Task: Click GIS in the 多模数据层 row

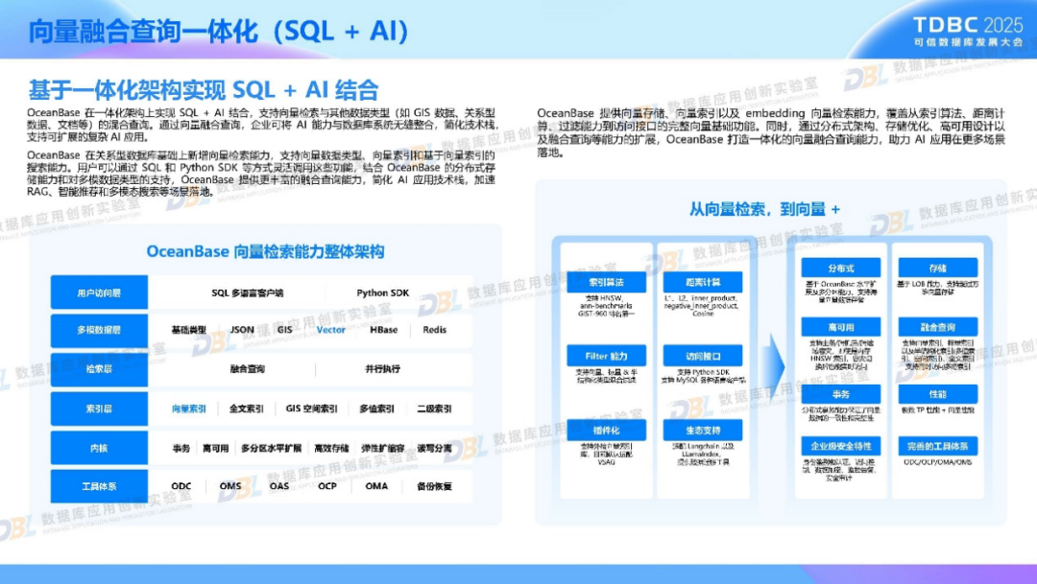Action: point(285,330)
